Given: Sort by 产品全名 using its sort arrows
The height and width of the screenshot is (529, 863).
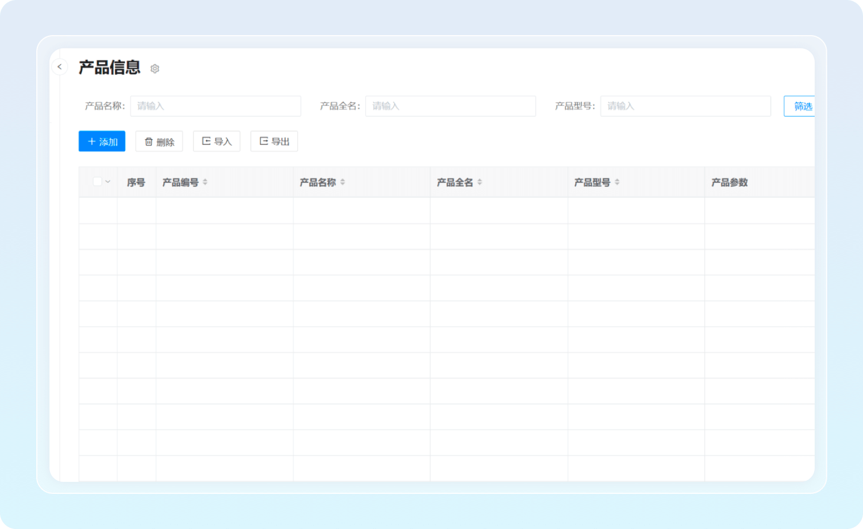Looking at the screenshot, I should click(480, 182).
